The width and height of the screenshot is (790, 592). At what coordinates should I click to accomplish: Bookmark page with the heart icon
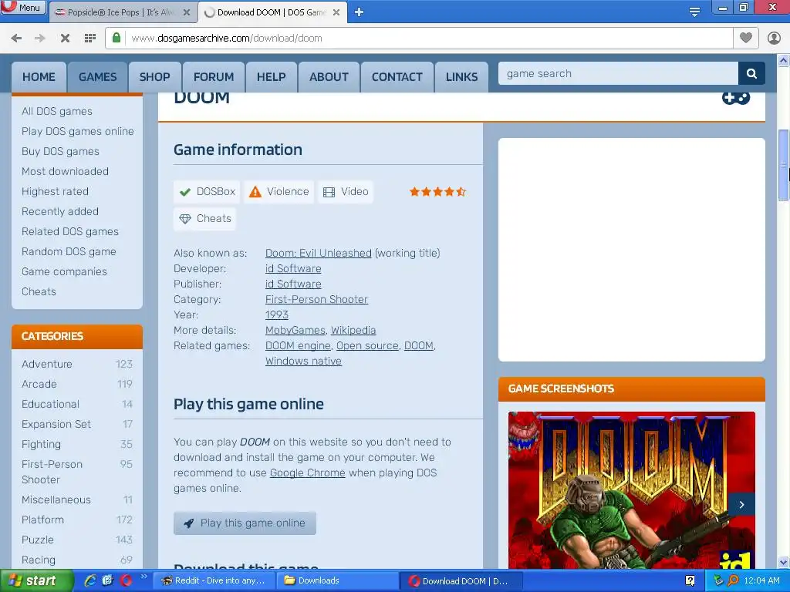746,38
